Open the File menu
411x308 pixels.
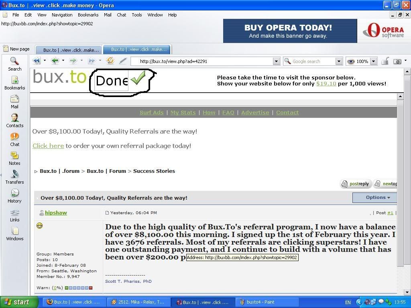coord(16,15)
